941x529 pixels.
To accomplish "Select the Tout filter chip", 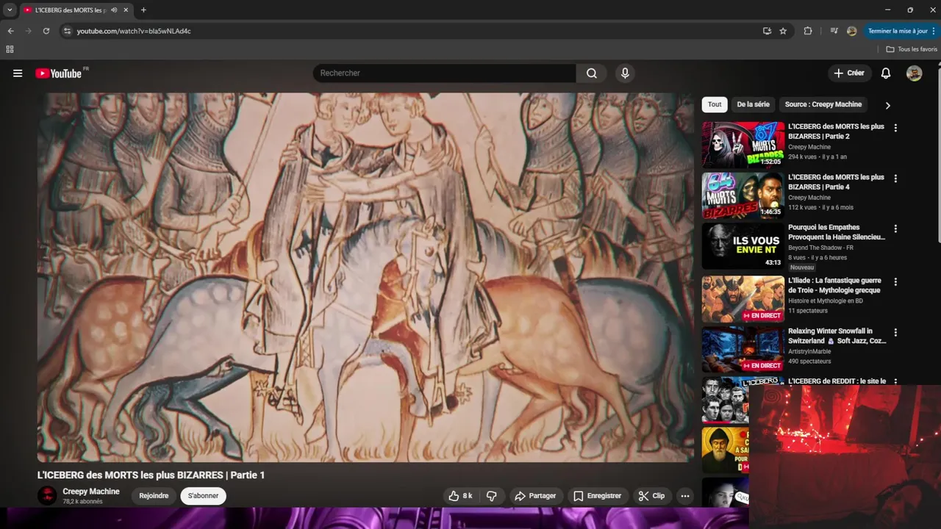I will coord(715,104).
